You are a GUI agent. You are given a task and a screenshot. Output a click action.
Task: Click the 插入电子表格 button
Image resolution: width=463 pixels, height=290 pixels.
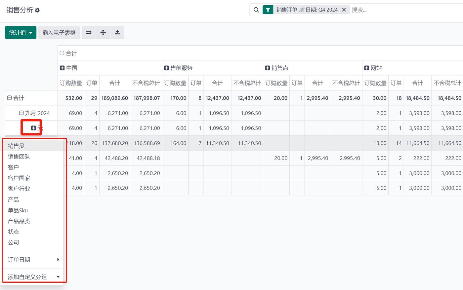[59, 33]
